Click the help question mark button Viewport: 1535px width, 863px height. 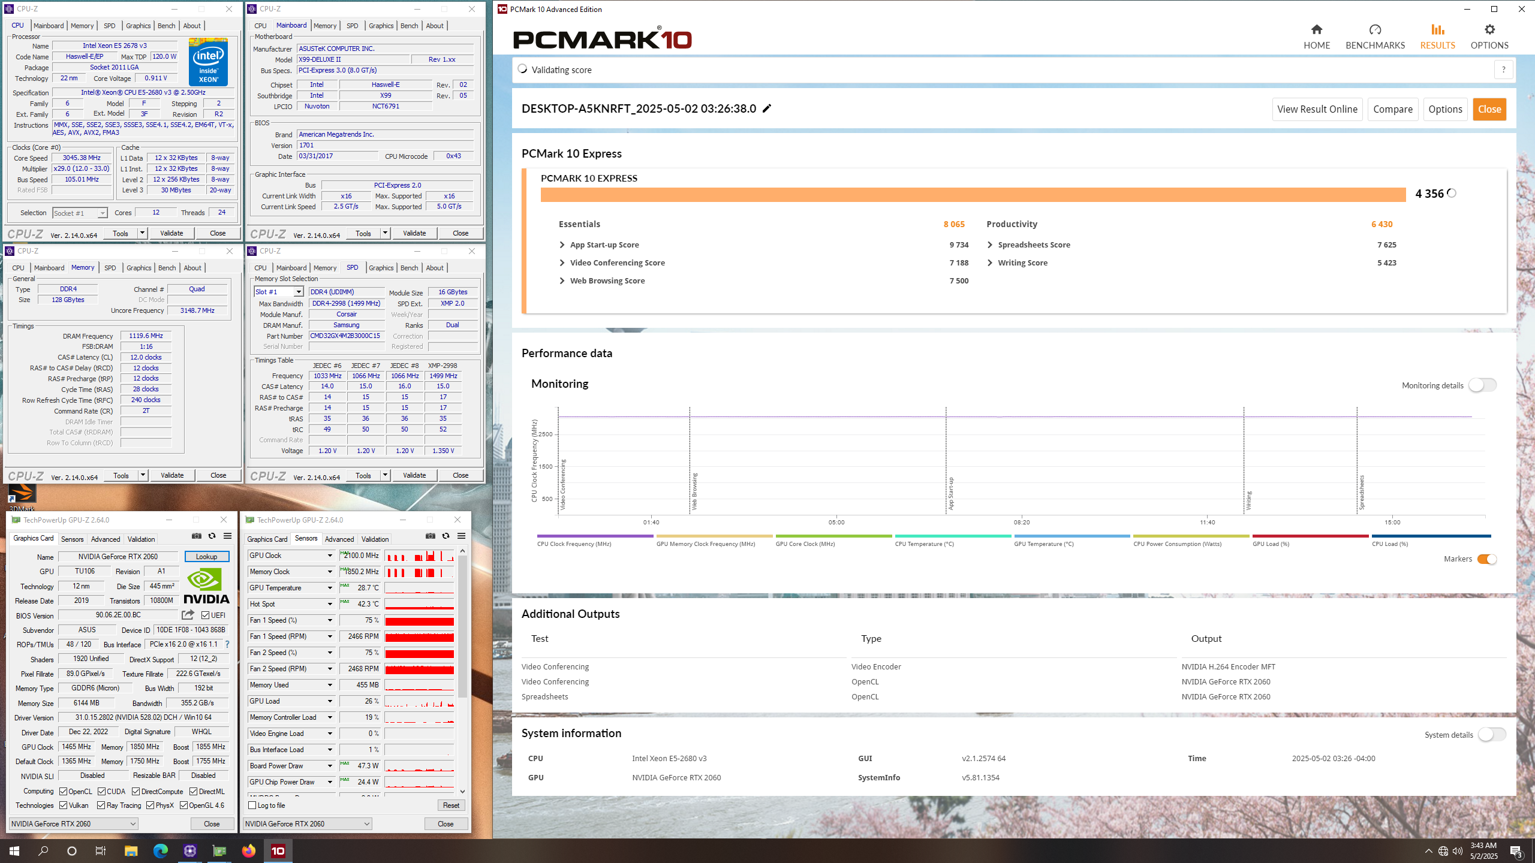pyautogui.click(x=1503, y=70)
